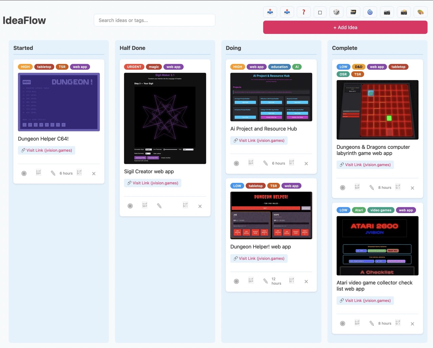The width and height of the screenshot is (433, 348).
Task: Select the camera icon in the toolbar
Action: click(387, 12)
